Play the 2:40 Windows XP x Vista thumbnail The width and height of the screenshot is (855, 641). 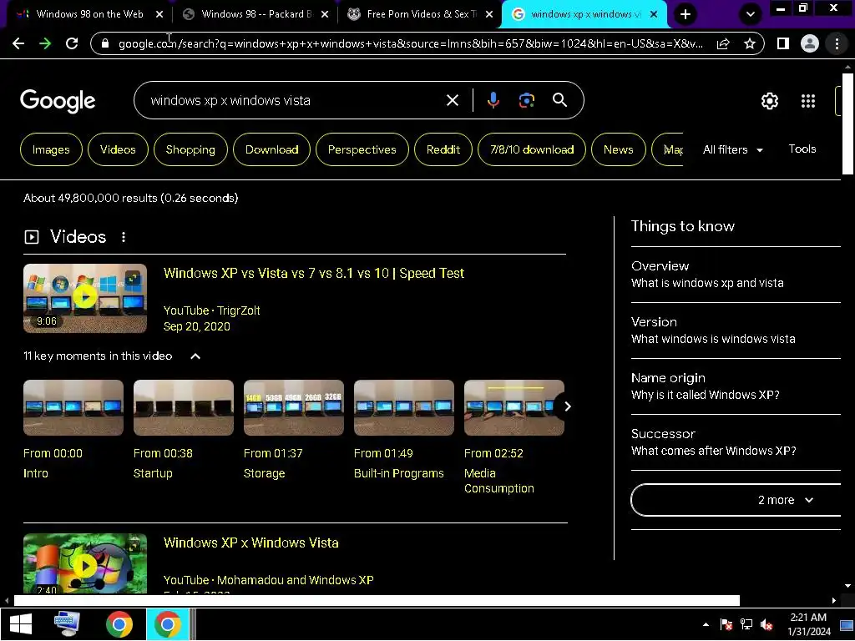85,563
